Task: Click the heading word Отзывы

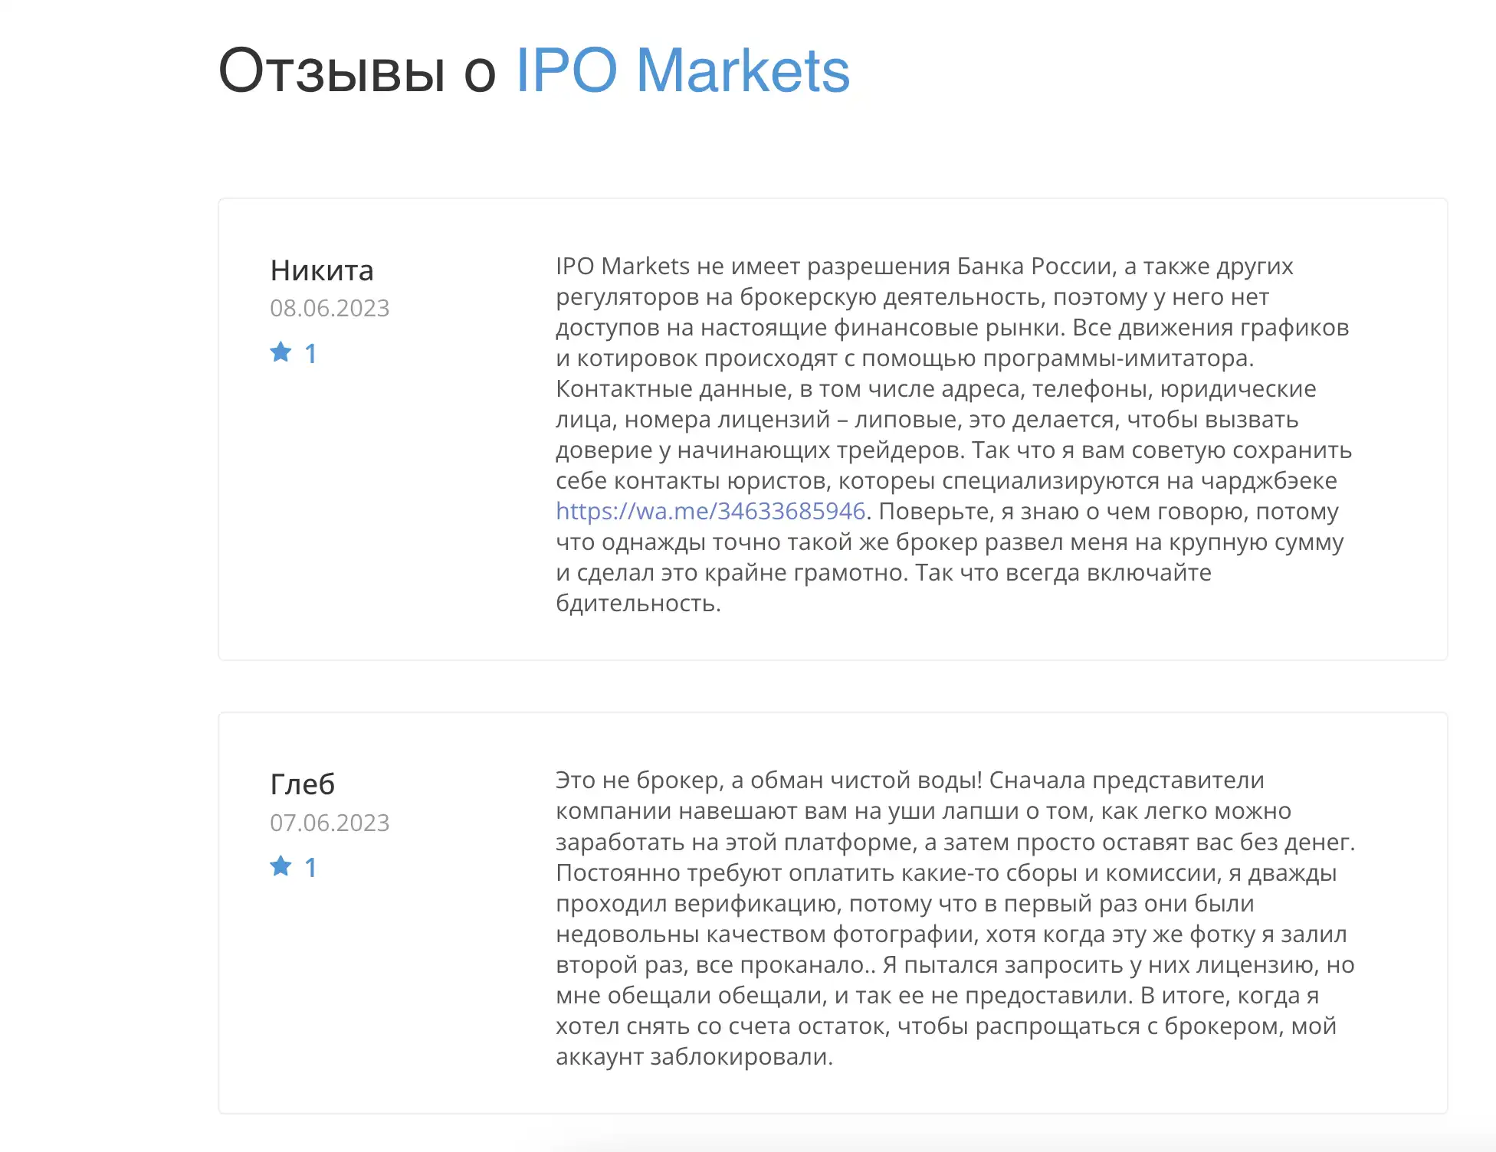Action: pos(332,70)
